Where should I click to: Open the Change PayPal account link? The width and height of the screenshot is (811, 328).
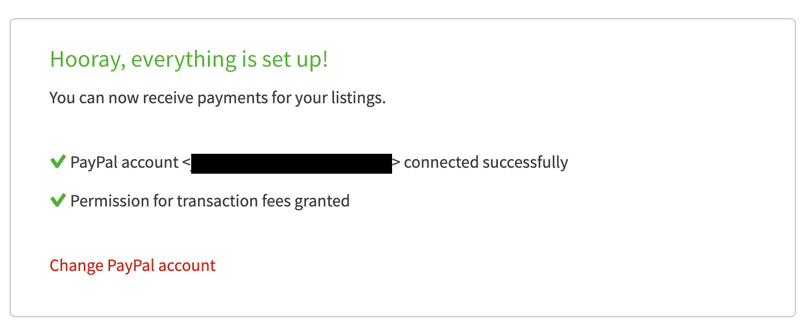click(x=133, y=266)
